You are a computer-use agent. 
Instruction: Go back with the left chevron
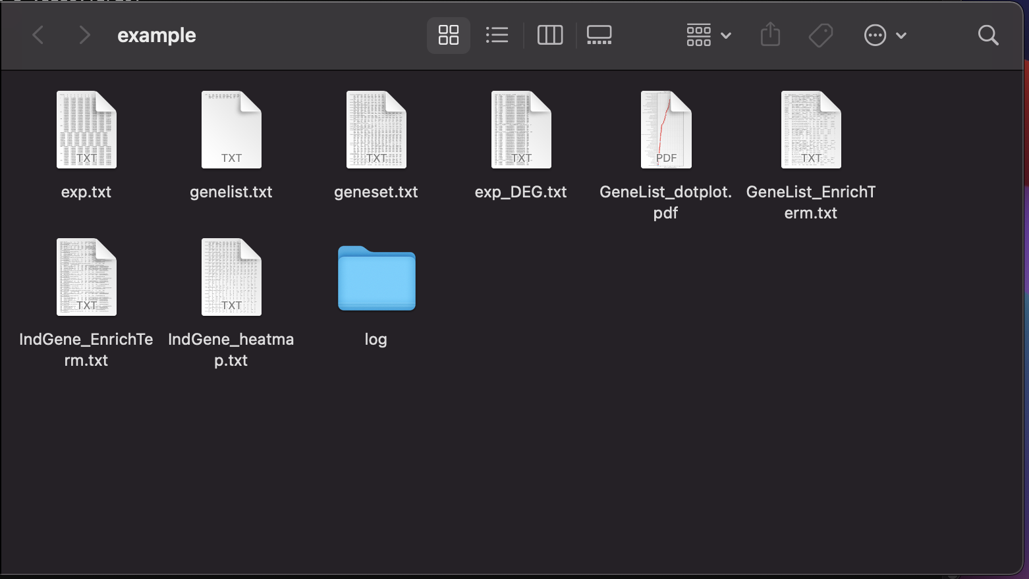[x=38, y=35]
